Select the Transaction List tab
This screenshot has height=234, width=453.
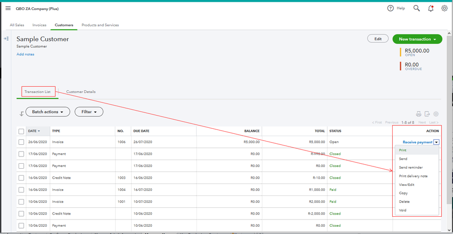(38, 92)
